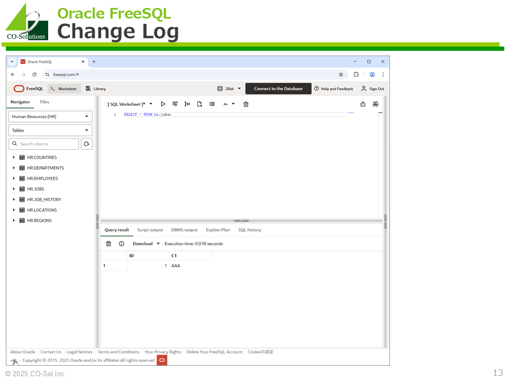Open the Human Resources (HR) schema dropdown

(x=50, y=116)
